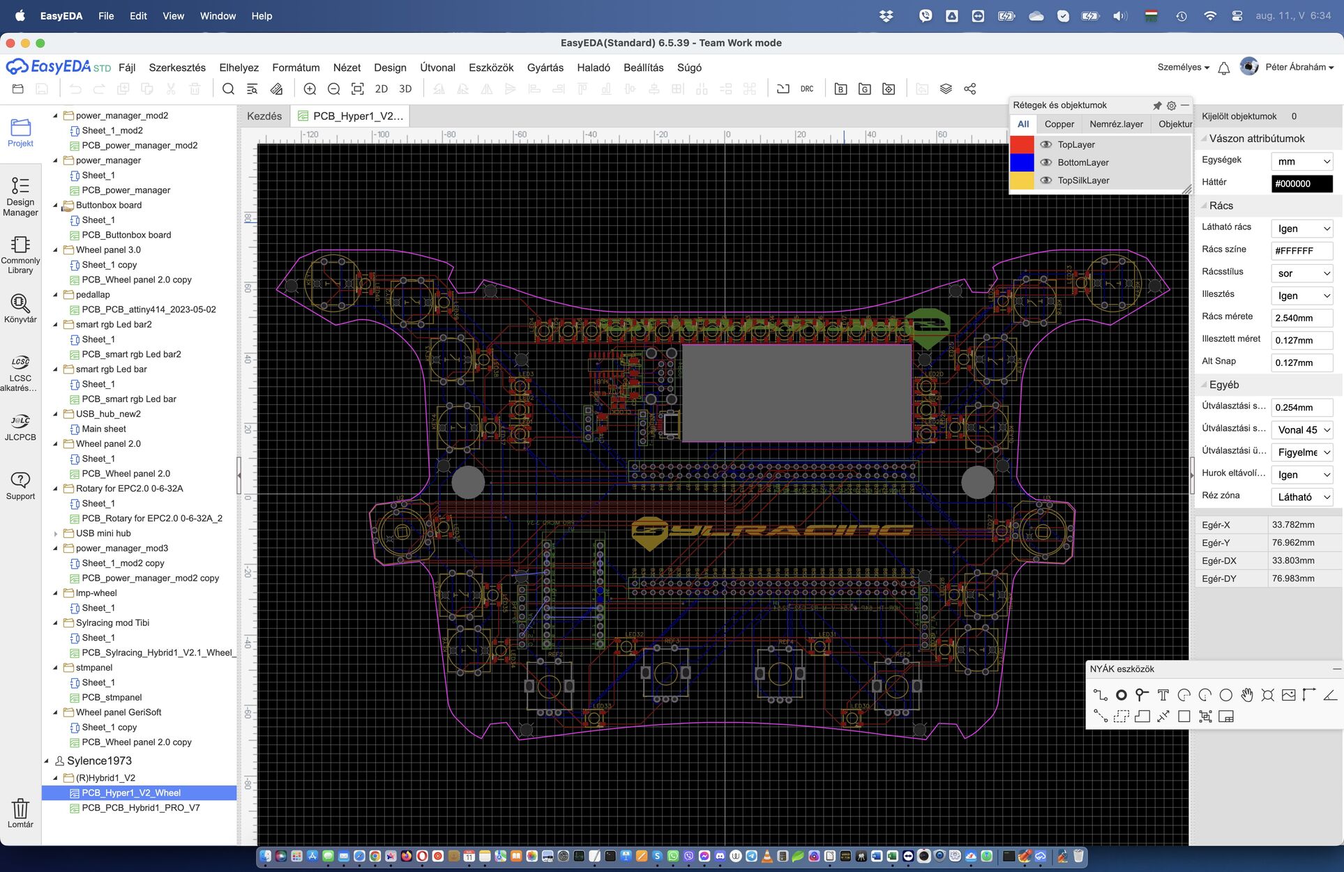1344x872 pixels.
Task: Switch to the Copper layers tab
Action: tap(1059, 124)
